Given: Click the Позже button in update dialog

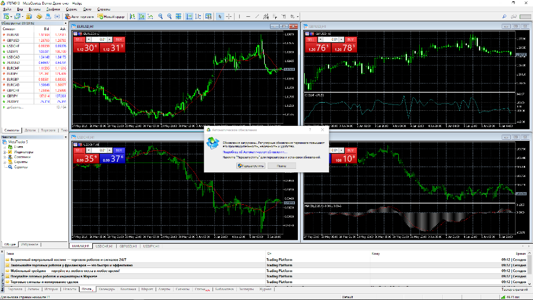Looking at the screenshot, I should pos(282,166).
